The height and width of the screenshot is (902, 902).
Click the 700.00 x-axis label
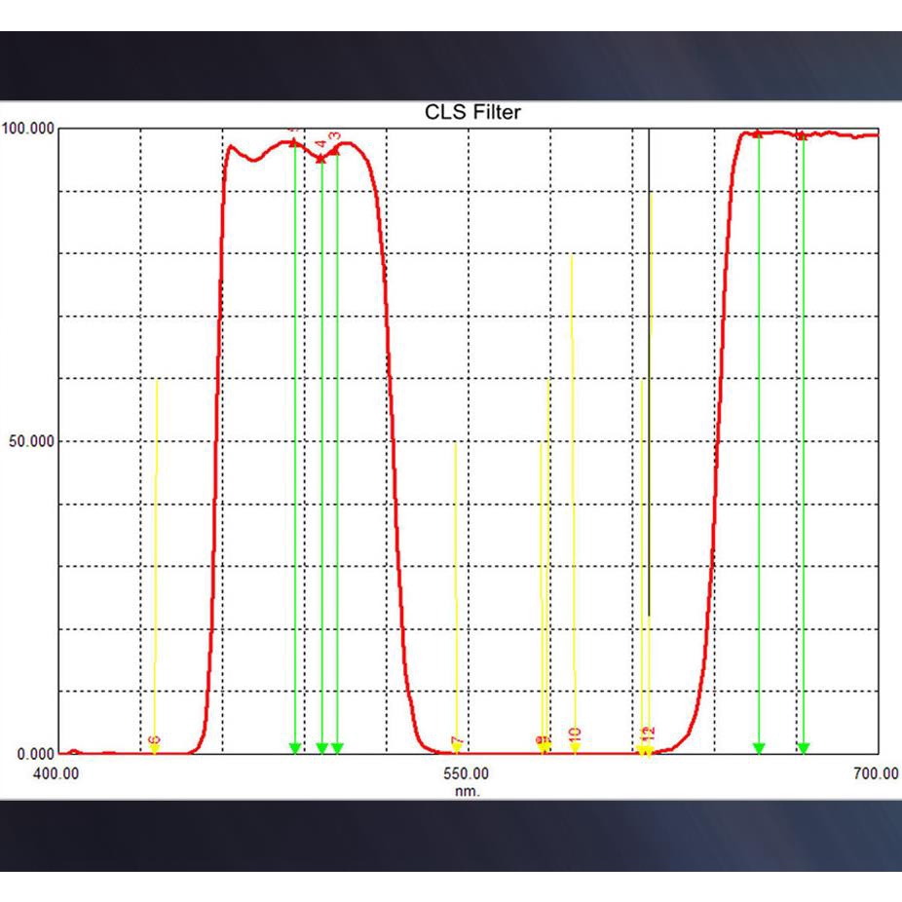pos(876,773)
